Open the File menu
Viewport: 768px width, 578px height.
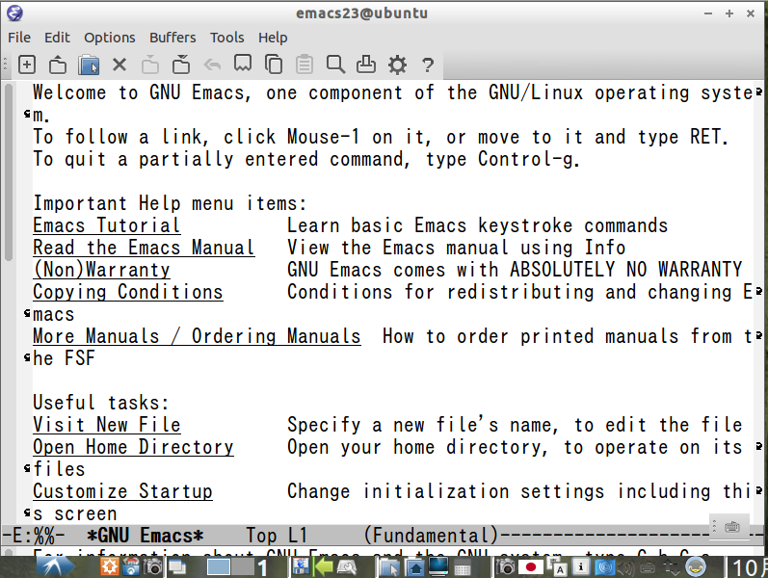point(19,38)
